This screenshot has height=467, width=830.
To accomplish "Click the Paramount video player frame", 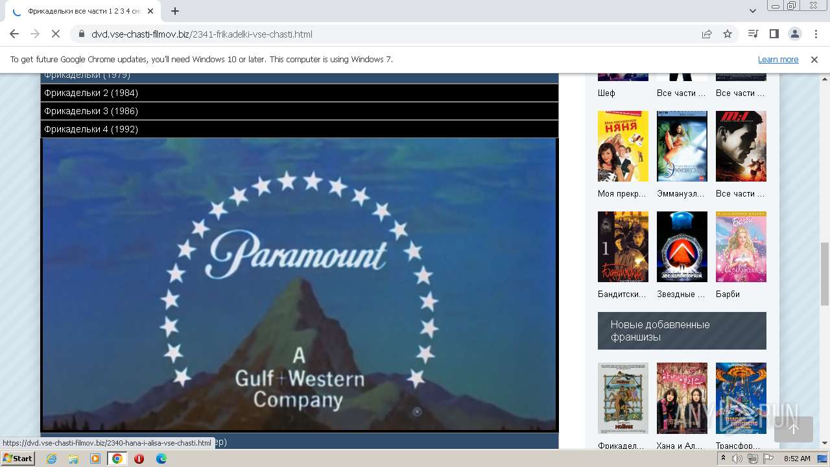I will [299, 285].
